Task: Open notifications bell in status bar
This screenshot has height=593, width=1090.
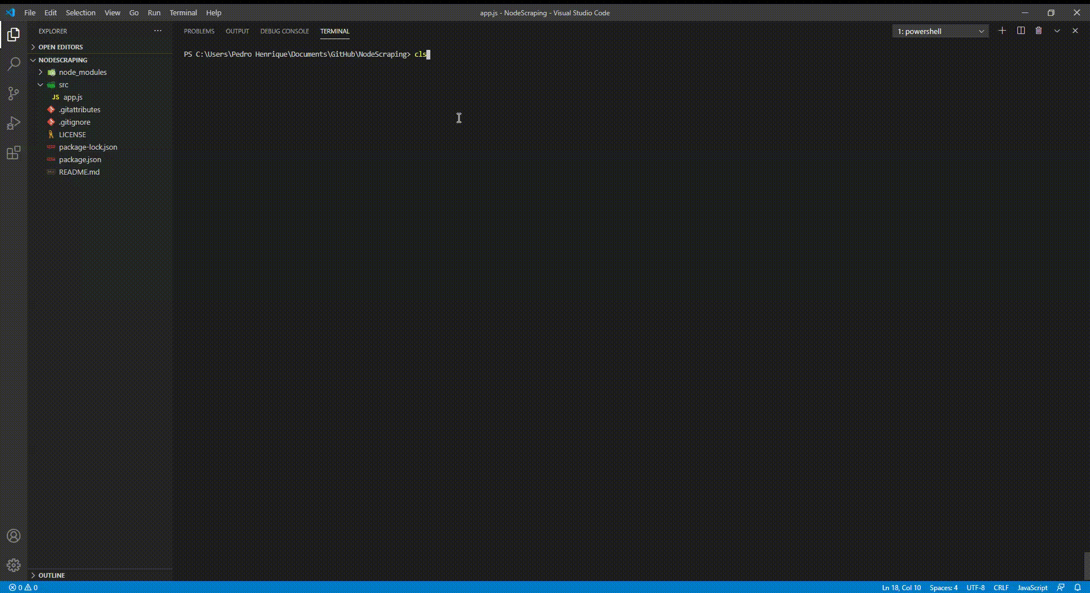Action: tap(1078, 587)
